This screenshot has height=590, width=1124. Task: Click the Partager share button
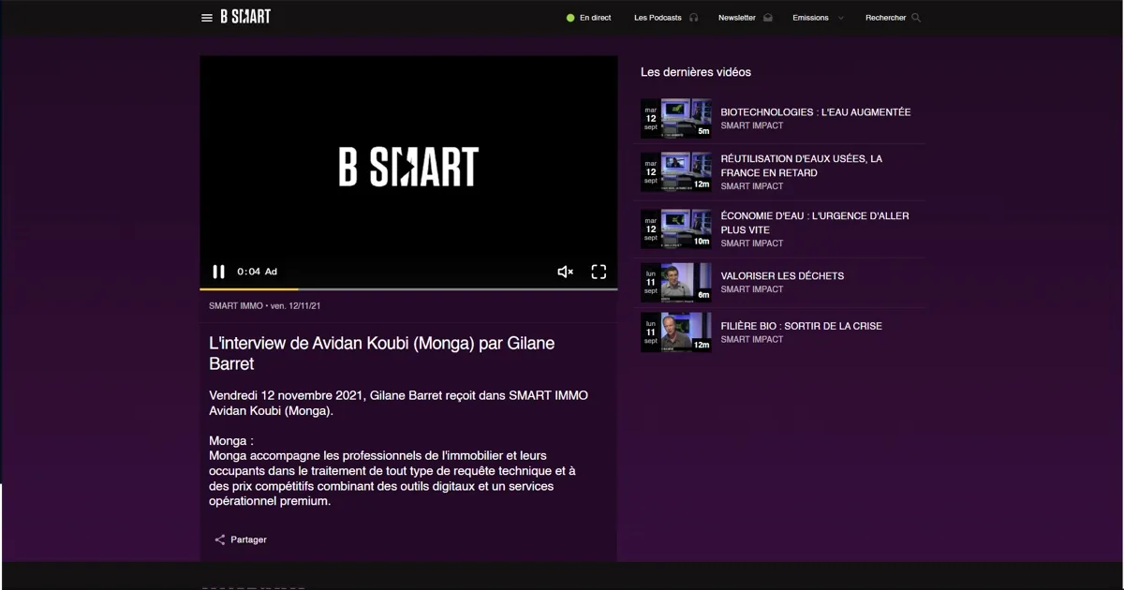click(x=249, y=539)
